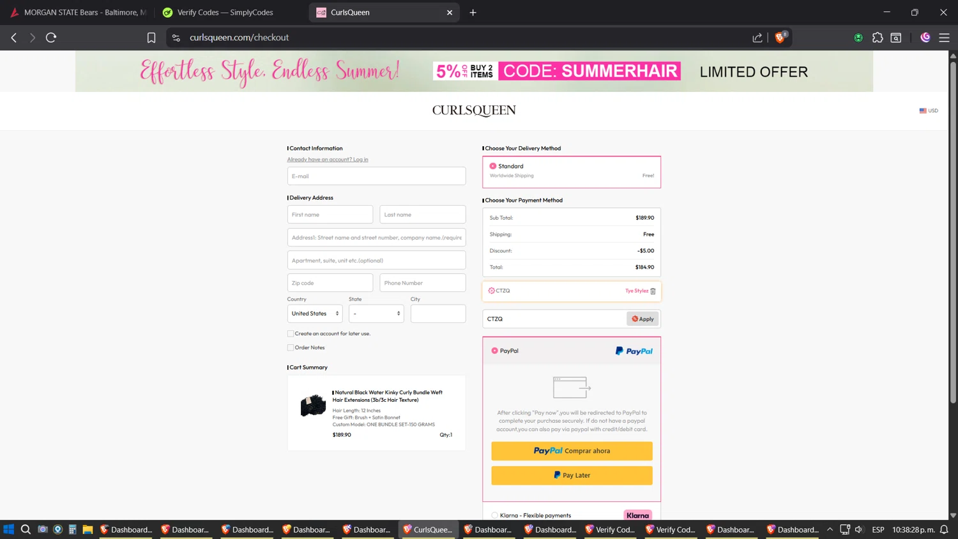Click the green extension icon in toolbar
Image resolution: width=958 pixels, height=539 pixels.
[x=858, y=38]
